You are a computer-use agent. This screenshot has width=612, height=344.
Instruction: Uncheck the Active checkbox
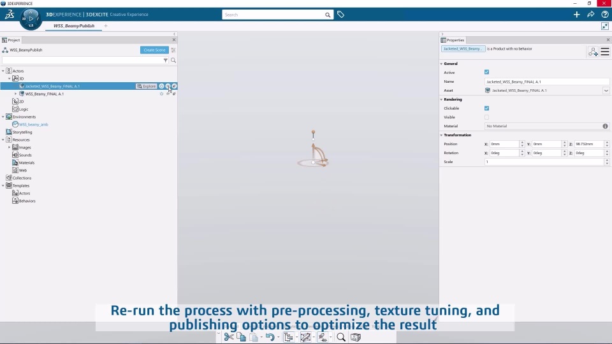(486, 73)
